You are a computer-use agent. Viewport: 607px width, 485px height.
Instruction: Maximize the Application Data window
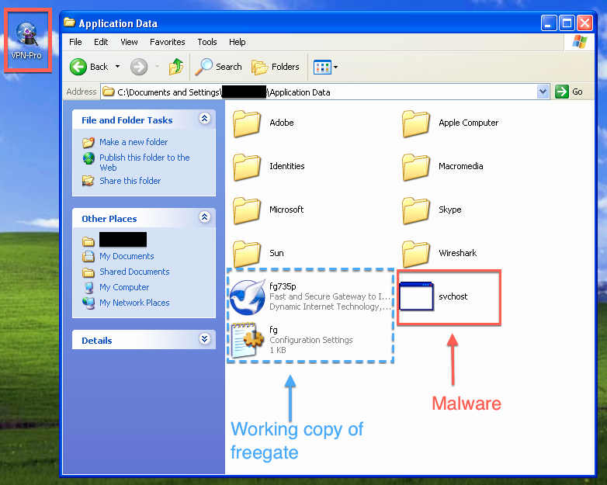click(567, 23)
